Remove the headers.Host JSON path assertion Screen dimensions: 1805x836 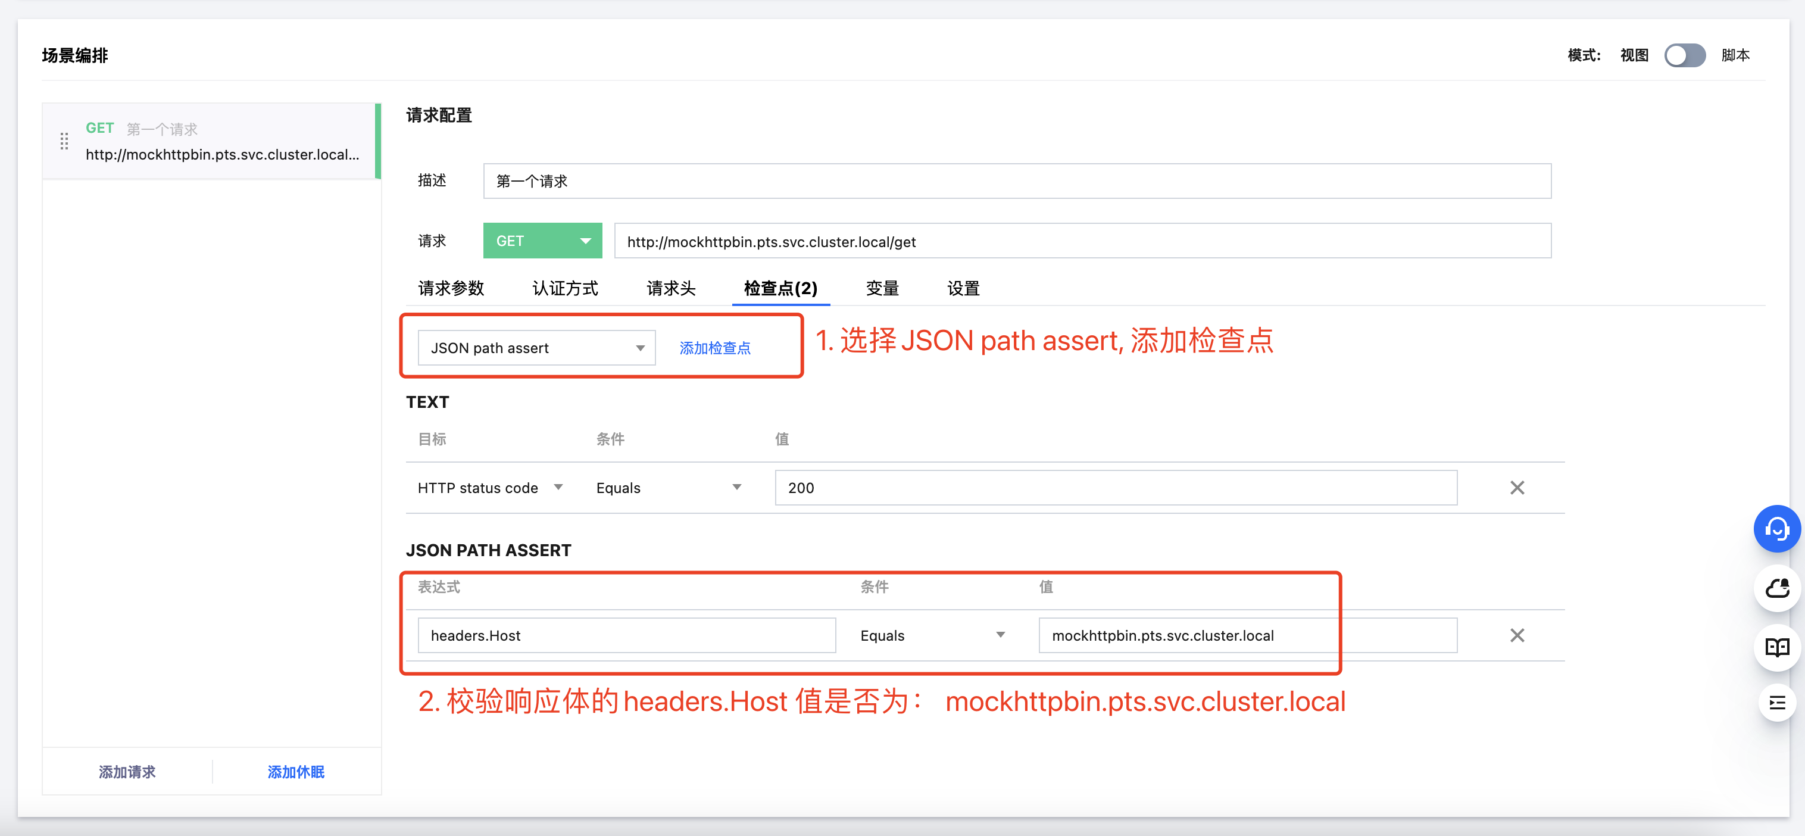[x=1516, y=635]
